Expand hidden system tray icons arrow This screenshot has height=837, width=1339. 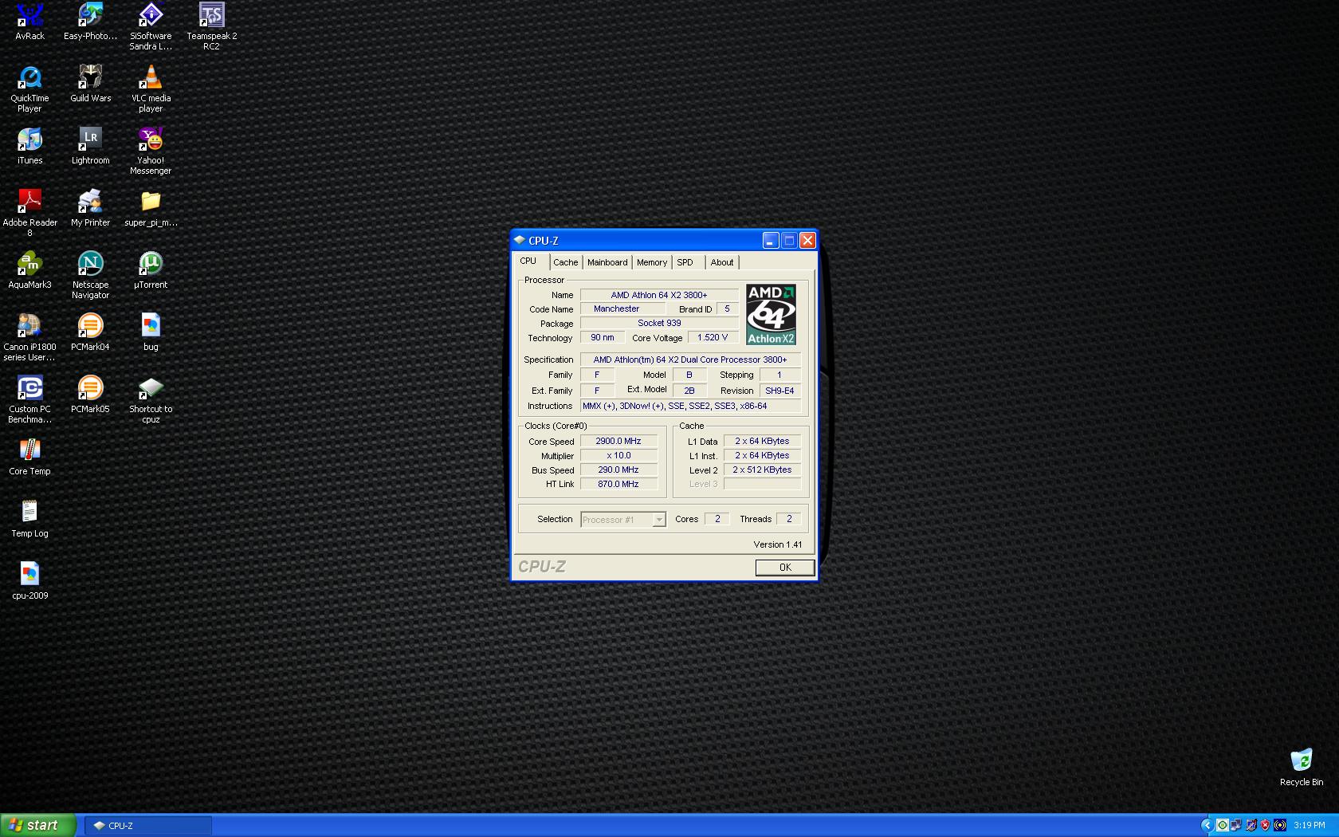click(1207, 826)
